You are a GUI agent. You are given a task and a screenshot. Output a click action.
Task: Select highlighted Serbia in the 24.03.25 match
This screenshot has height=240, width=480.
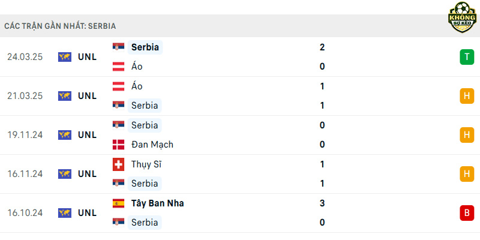145,47
